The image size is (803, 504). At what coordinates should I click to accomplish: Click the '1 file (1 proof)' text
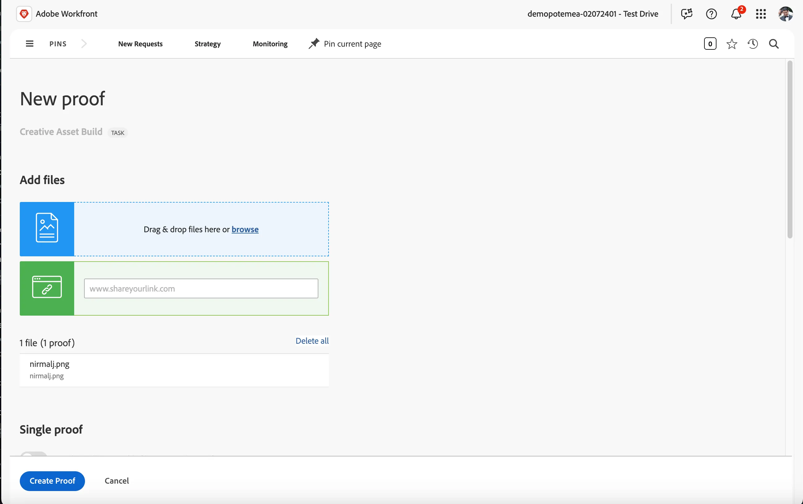(x=47, y=343)
